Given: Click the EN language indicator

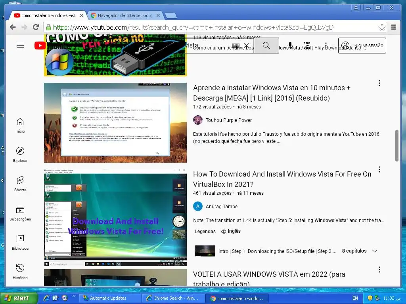Looking at the screenshot, I should 355,298.
